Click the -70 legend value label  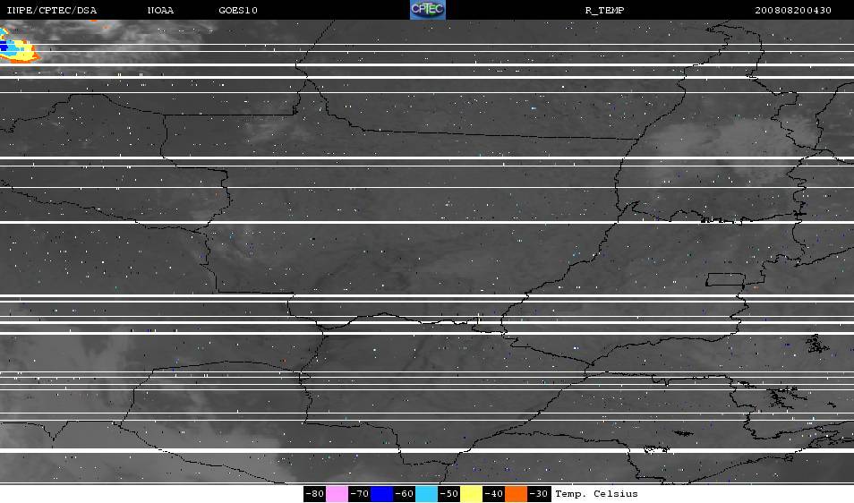360,494
